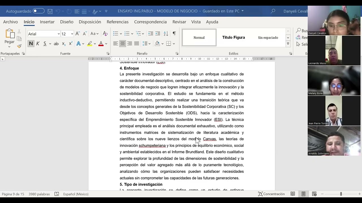Image resolution: width=362 pixels, height=203 pixels.
Task: Open the Revisar tab
Action: point(179,22)
